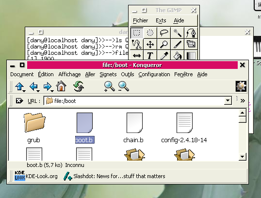
Task: Navigate forward in Konqueror
Action: coord(48,86)
